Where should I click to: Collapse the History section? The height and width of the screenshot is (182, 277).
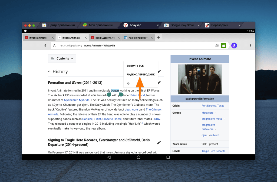pos(49,71)
